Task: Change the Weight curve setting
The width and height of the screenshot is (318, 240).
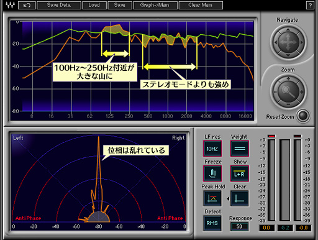Action: pos(240,149)
